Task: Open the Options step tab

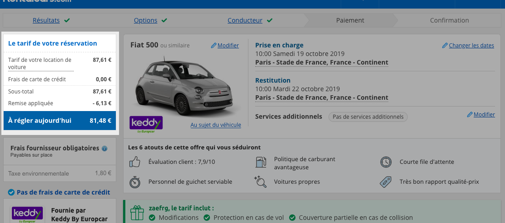Action: coord(146,20)
